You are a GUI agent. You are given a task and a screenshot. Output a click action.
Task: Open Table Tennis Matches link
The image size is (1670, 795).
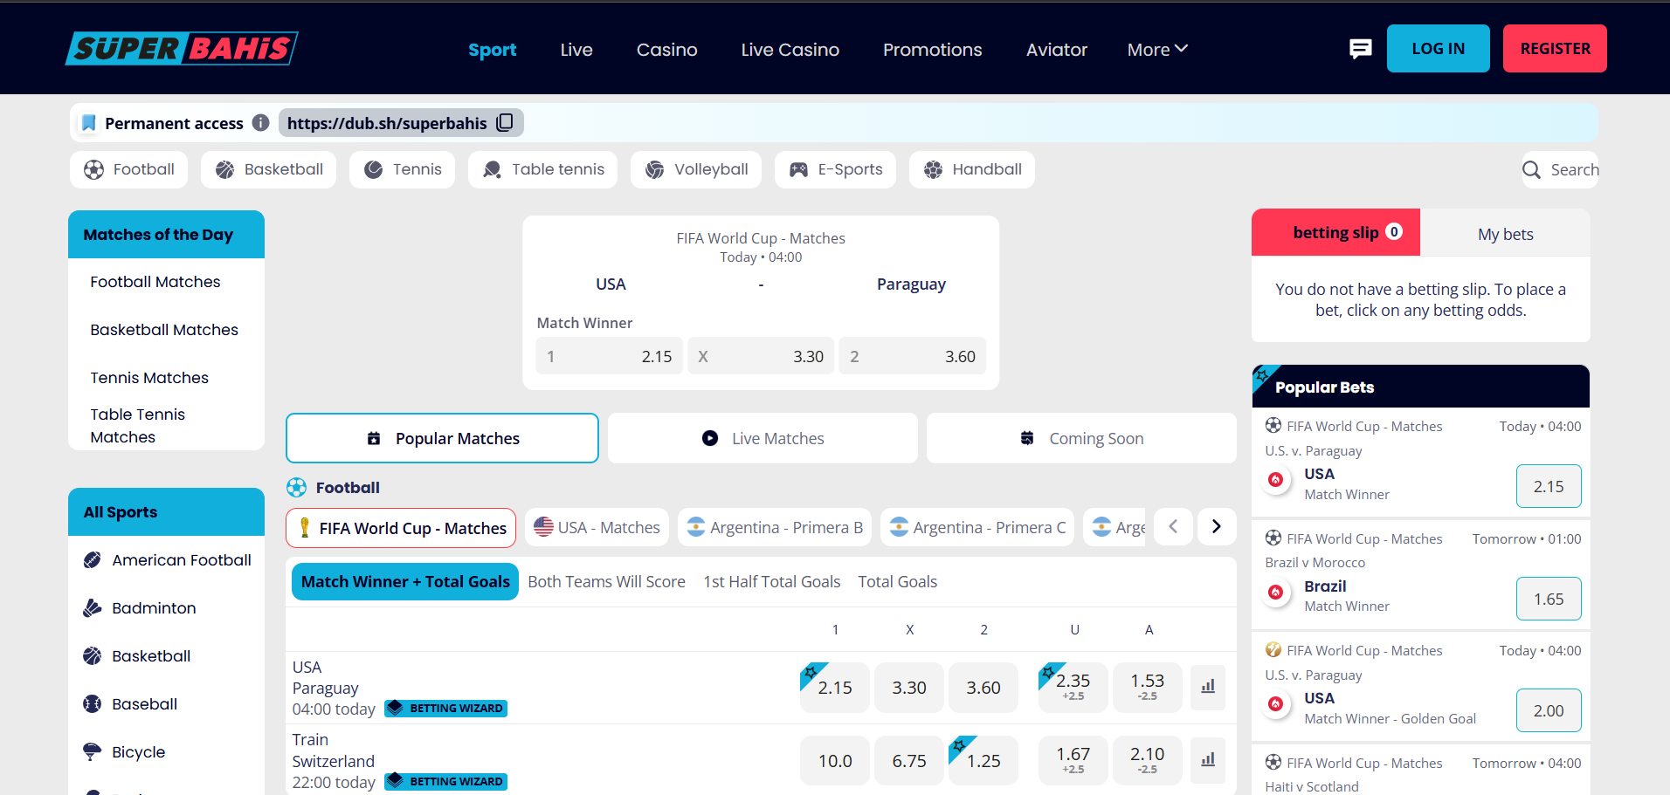pyautogui.click(x=138, y=426)
